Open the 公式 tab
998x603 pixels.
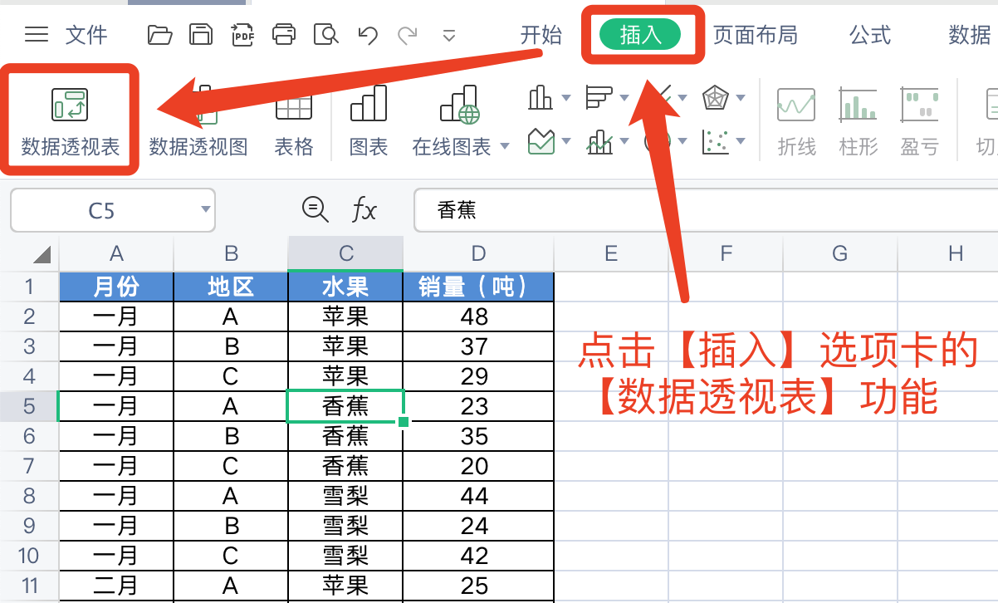(x=870, y=34)
